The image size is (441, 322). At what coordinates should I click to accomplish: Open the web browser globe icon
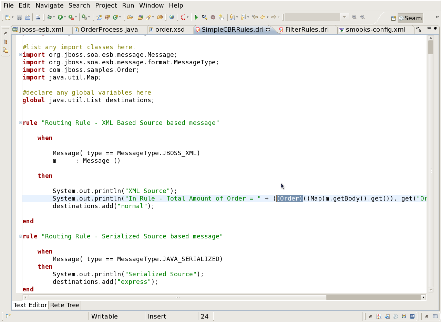click(x=172, y=17)
